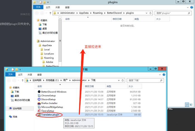Open 文件 menu in plugins window

click(38, 7)
